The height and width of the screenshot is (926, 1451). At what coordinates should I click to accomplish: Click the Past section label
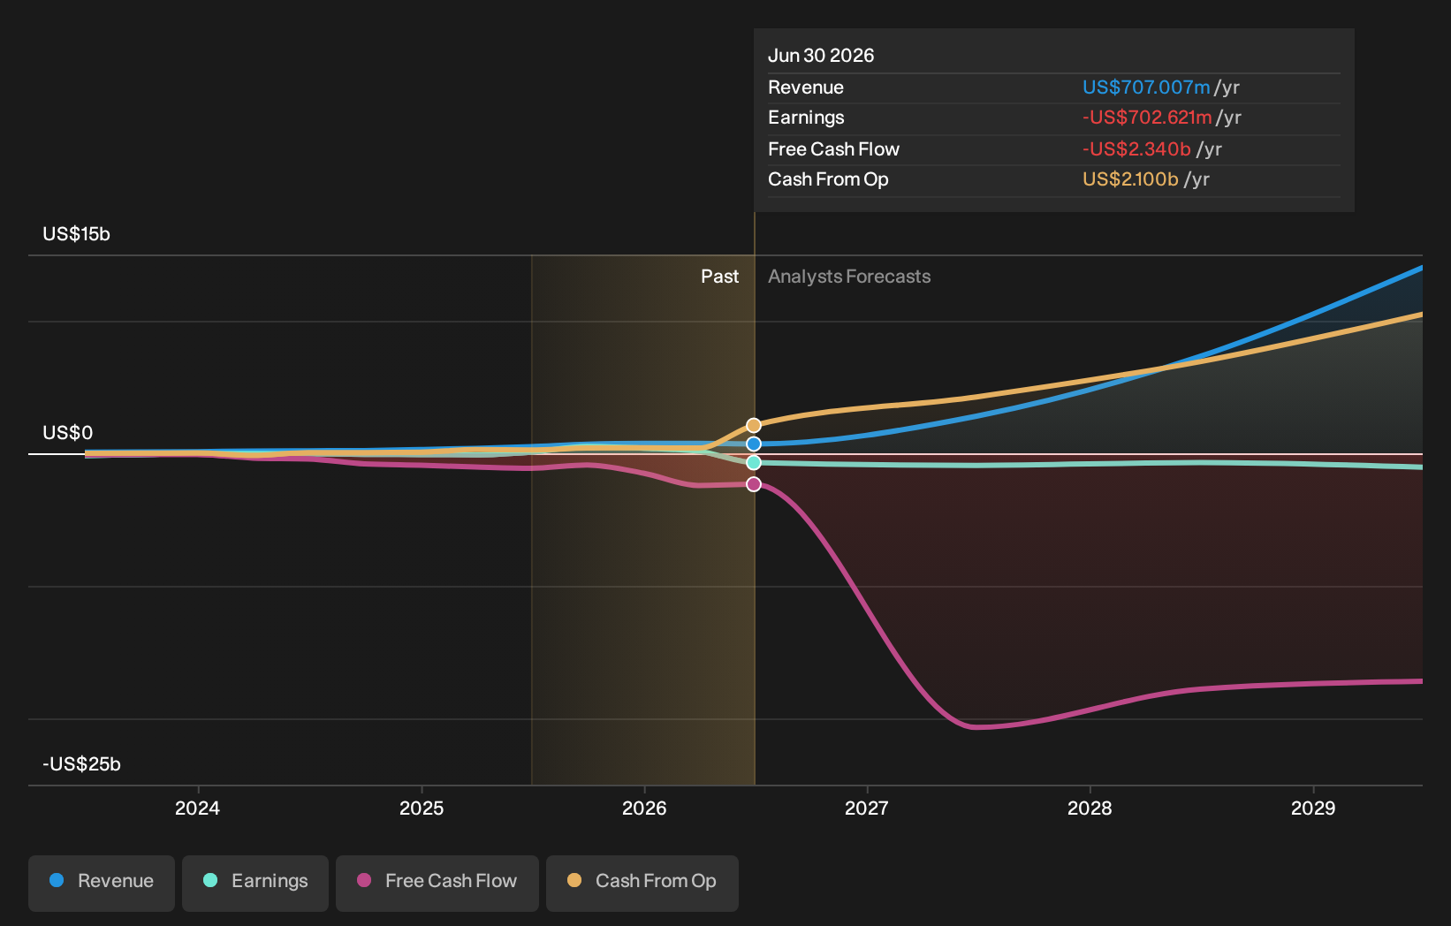point(720,277)
